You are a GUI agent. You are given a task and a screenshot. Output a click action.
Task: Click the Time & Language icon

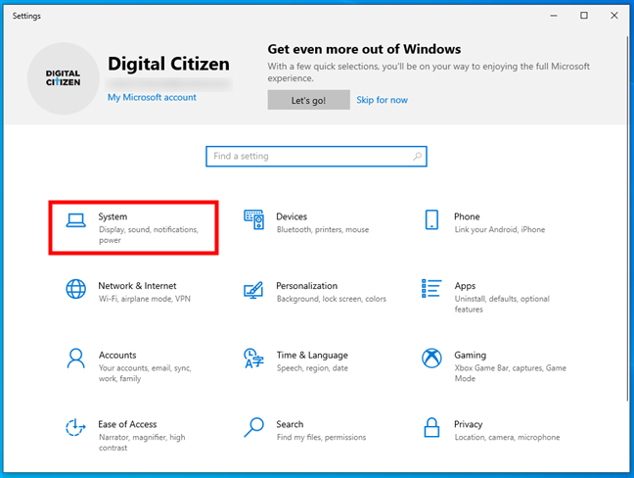pos(253,358)
